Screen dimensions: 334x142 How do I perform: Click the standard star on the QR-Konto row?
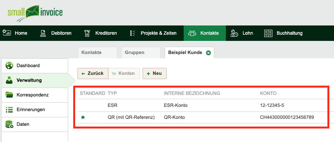83,117
